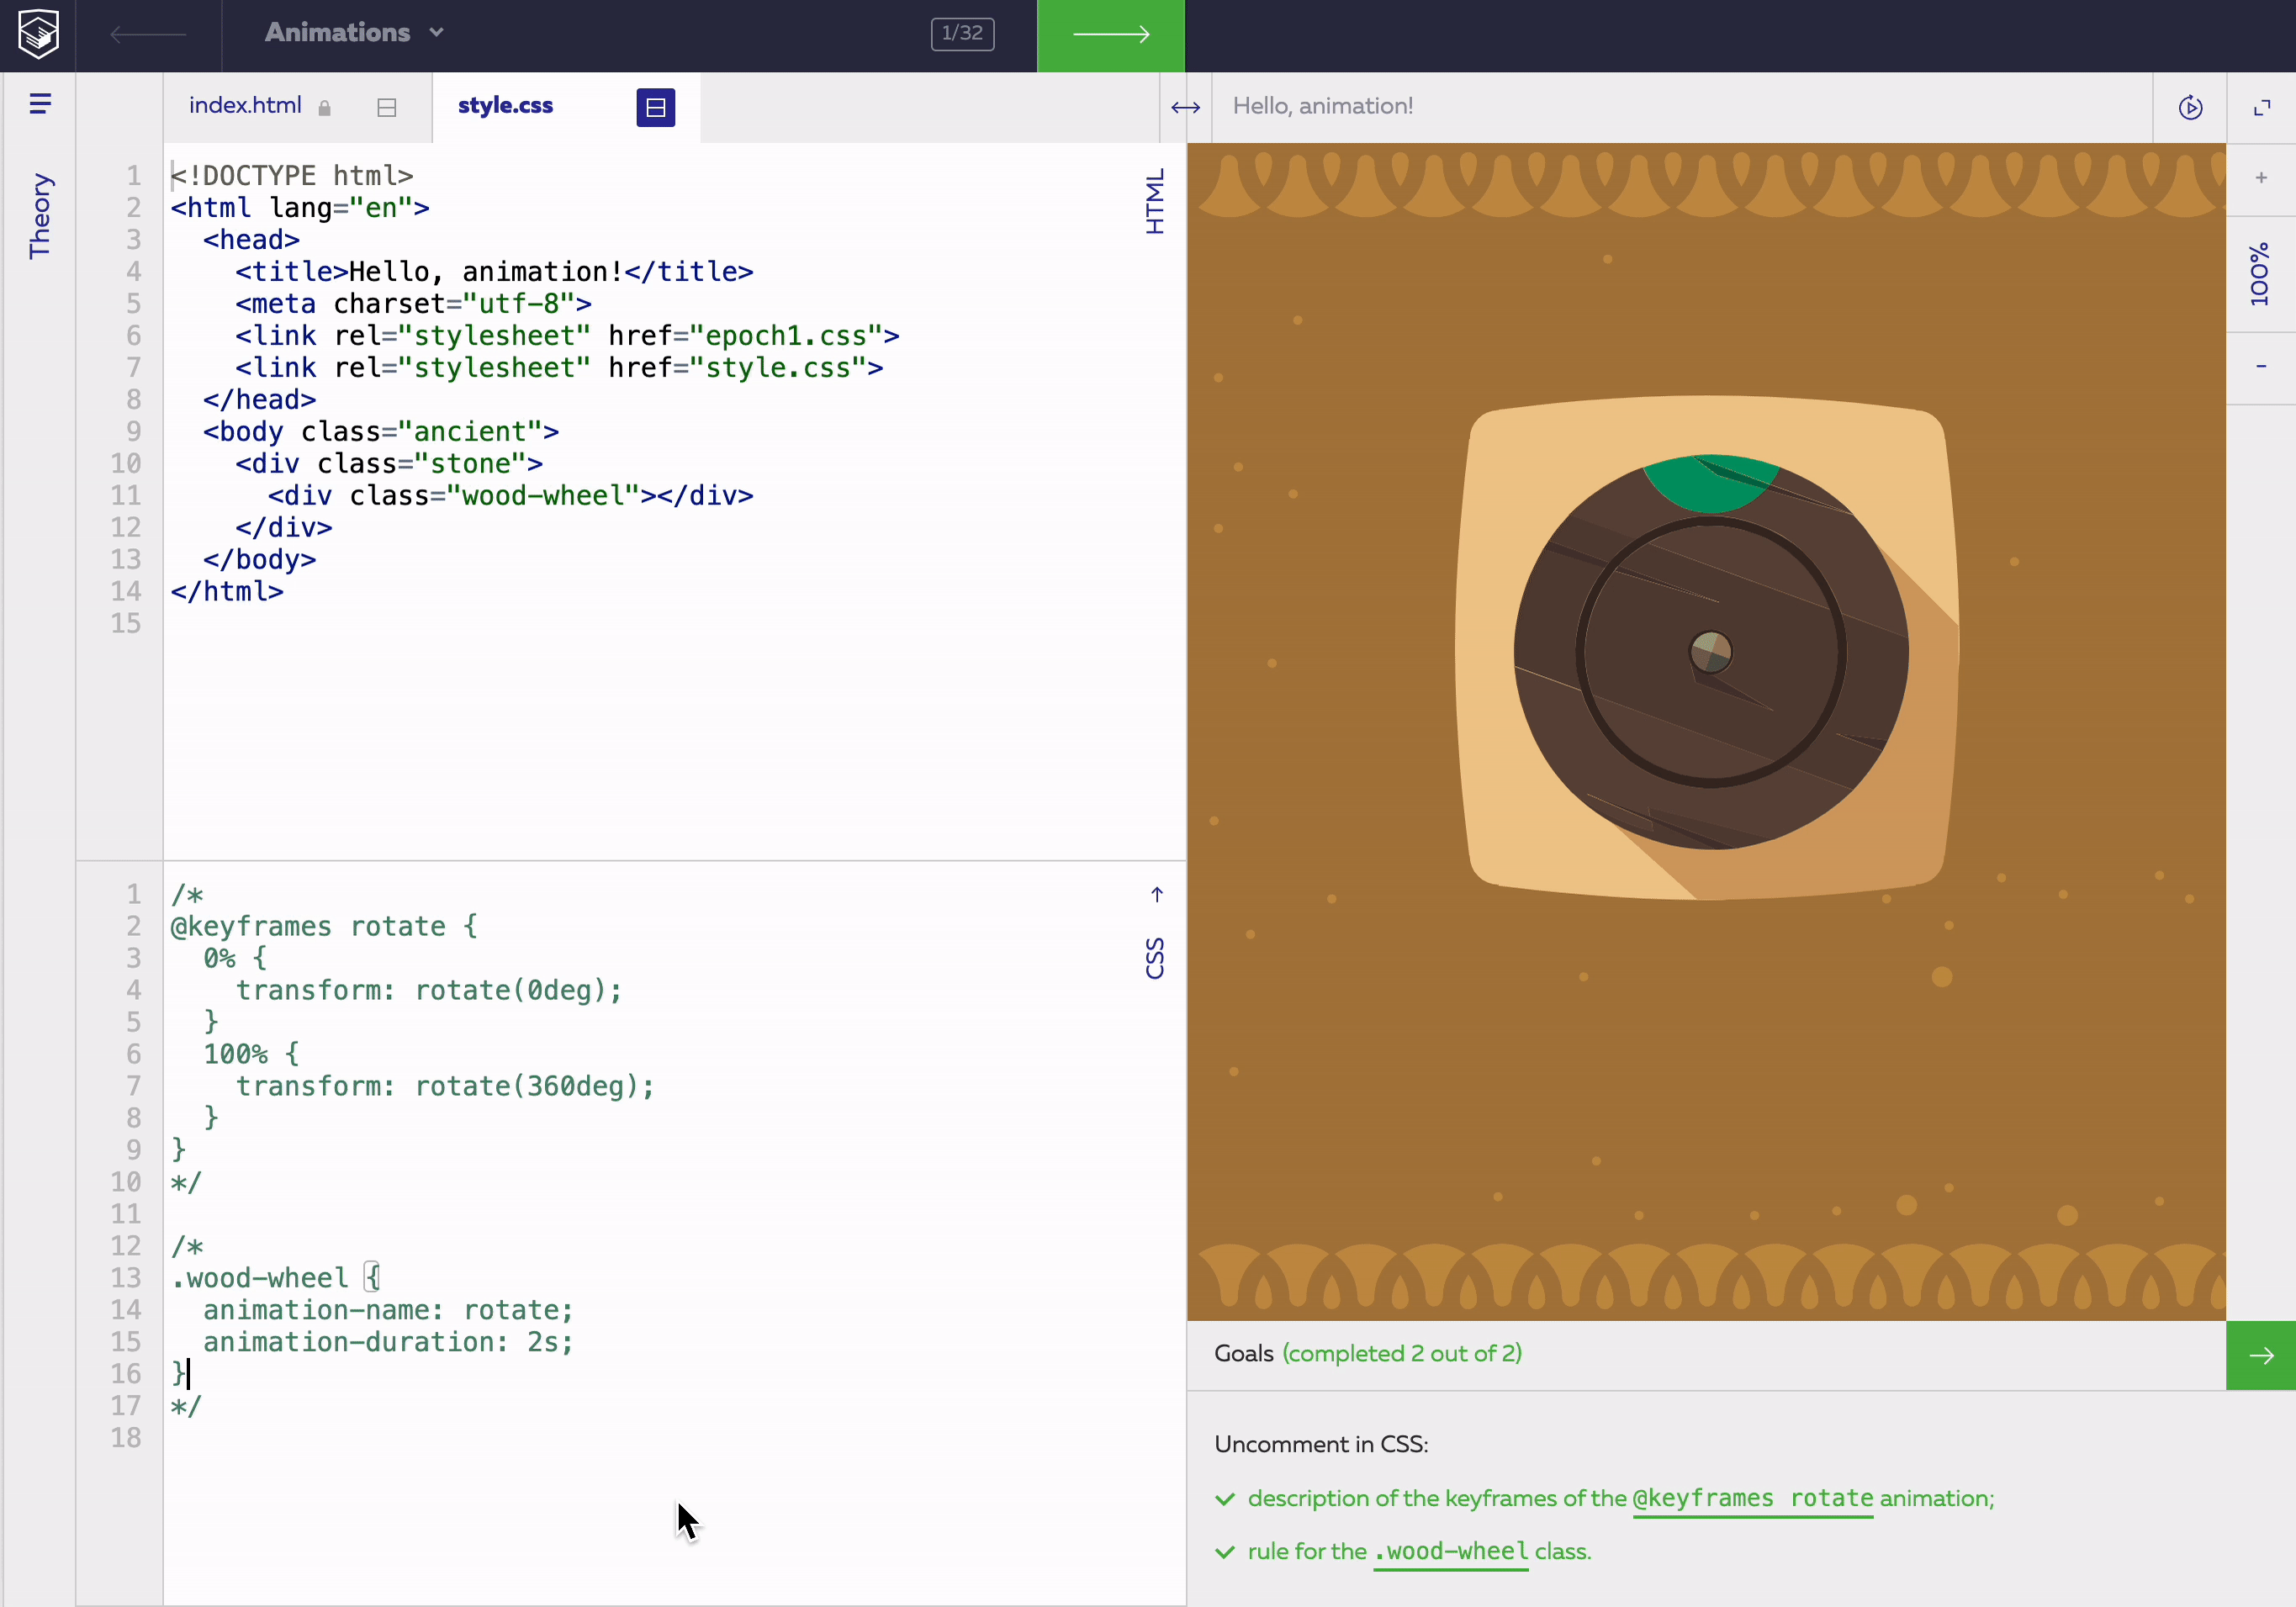Open the Animations lesson dropdown

tap(352, 33)
